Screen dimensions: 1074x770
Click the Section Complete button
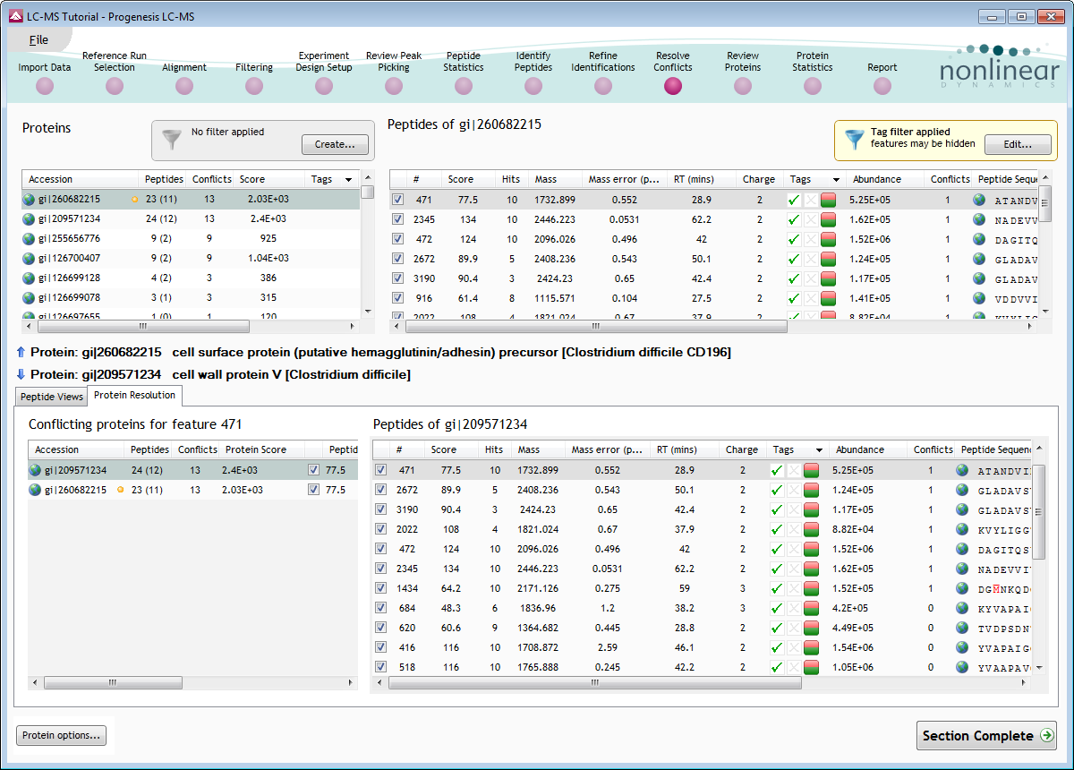986,736
